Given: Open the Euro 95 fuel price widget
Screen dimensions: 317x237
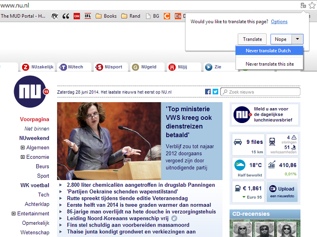Looking at the screenshot, I should [247, 191].
